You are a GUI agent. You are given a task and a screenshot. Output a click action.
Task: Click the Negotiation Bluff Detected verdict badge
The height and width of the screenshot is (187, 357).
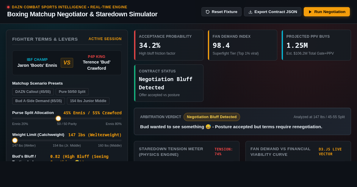click(212, 117)
